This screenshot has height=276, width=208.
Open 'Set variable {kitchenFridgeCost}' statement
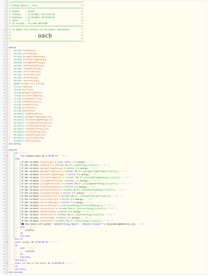[x=71, y=178]
